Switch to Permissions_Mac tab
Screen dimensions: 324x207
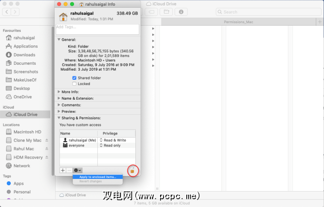(x=238, y=22)
